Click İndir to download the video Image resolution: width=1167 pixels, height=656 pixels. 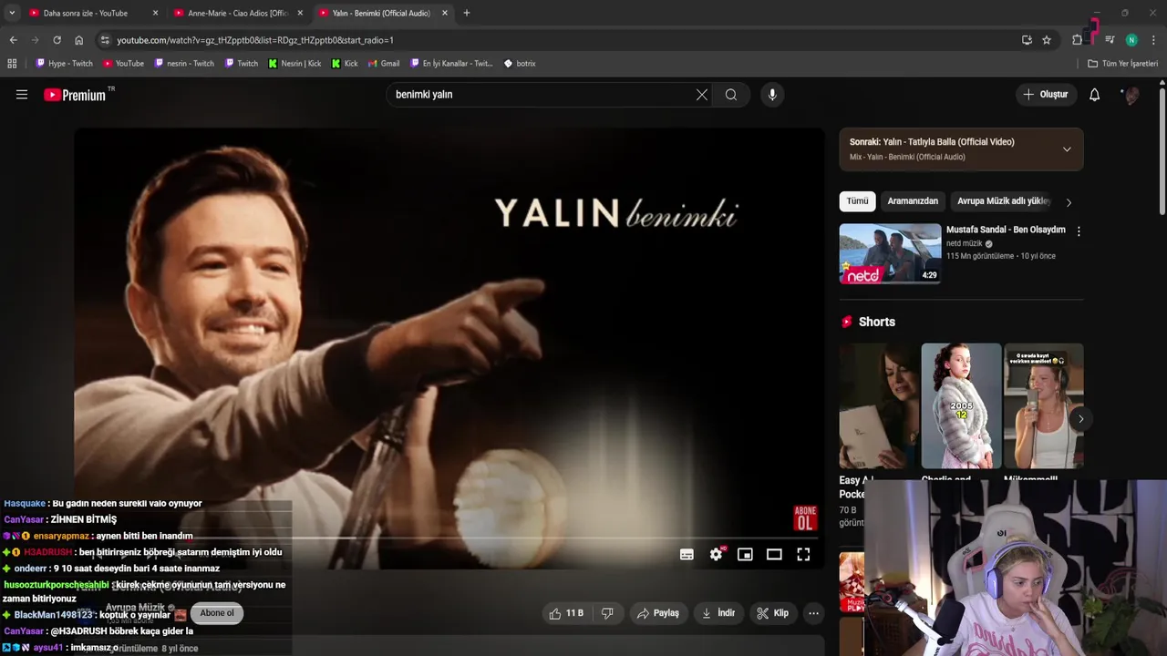718,613
